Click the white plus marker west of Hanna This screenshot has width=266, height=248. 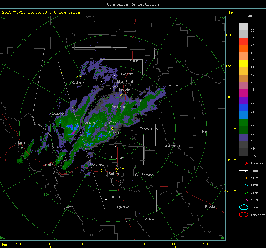click(167, 119)
